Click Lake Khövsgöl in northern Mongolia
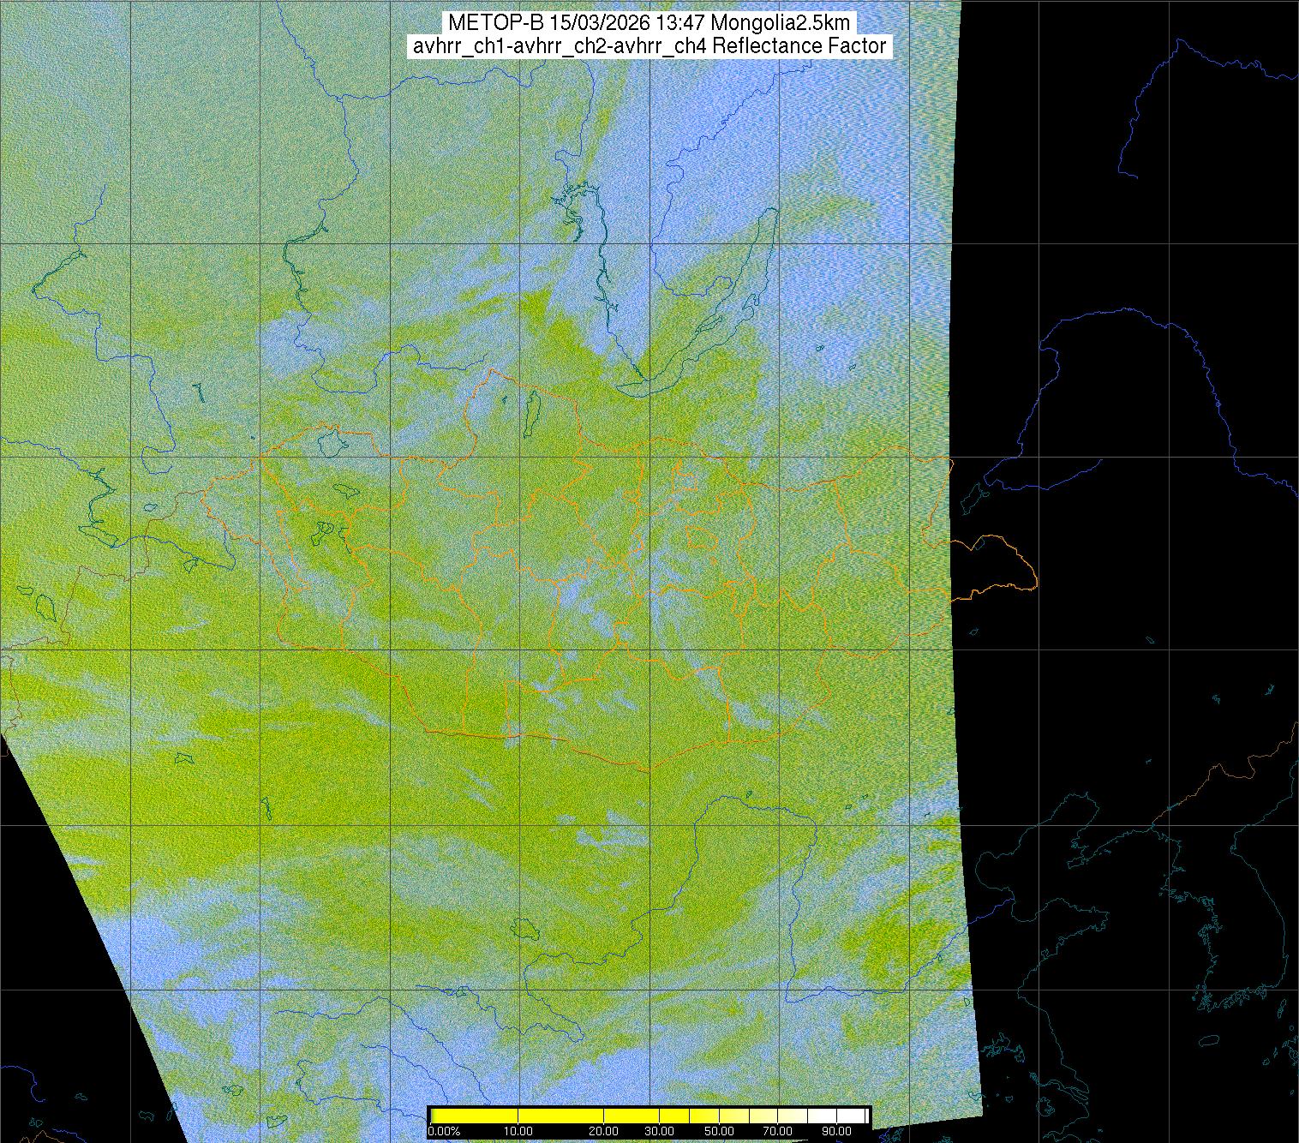 (x=532, y=410)
